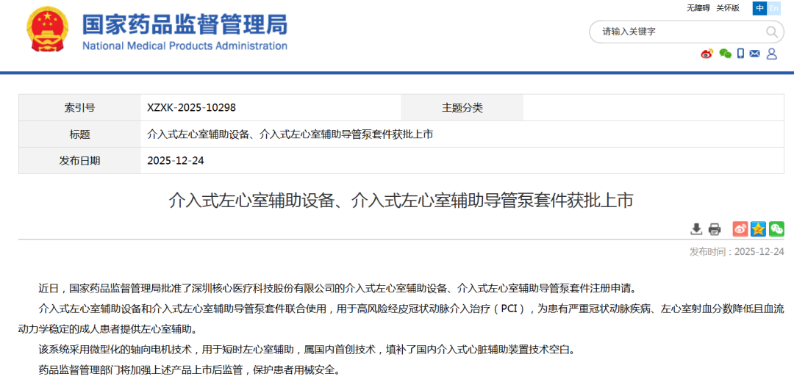Viewport: 794px width, 382px height.
Task: Click the email envelope icon
Action: point(754,54)
